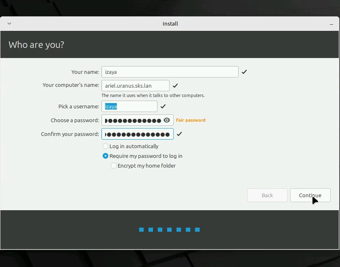Click the Pick a username field
340x267 pixels.
(x=129, y=106)
